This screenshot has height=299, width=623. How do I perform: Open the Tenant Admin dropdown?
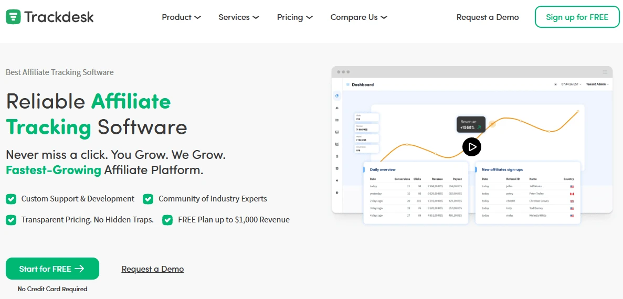[598, 84]
